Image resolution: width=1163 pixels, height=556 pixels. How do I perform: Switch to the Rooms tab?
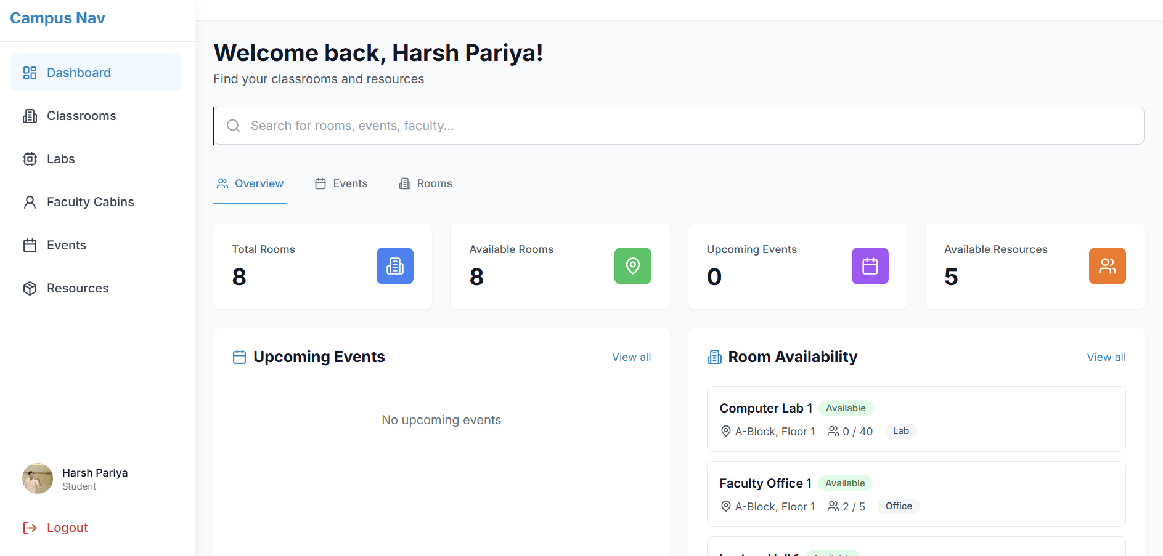point(425,183)
